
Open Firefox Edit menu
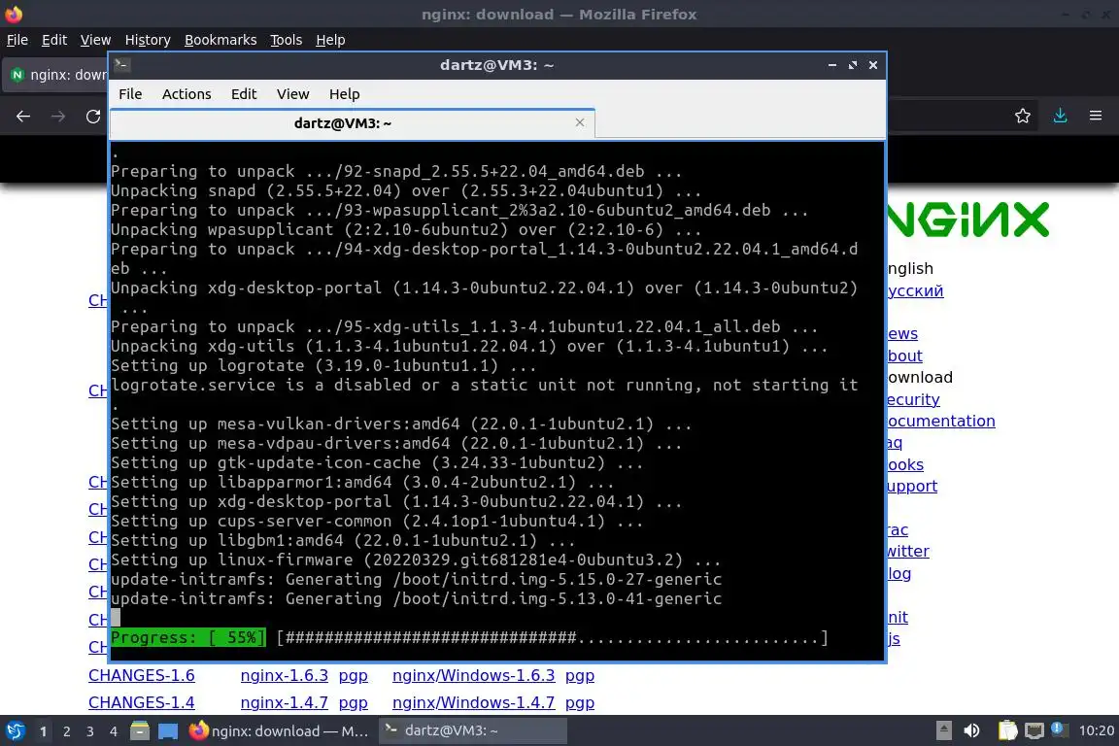(54, 40)
